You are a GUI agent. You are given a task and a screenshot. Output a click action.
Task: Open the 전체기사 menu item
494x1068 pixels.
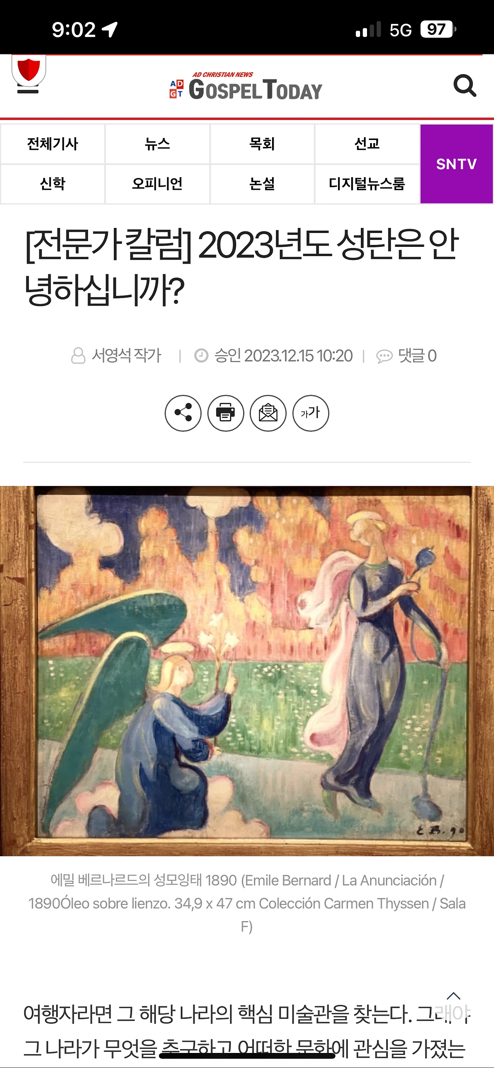52,144
